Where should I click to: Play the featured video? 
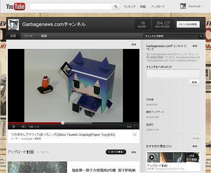(x=14, y=126)
